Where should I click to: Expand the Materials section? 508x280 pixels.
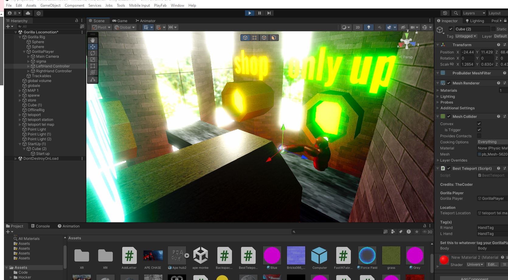tap(437, 90)
